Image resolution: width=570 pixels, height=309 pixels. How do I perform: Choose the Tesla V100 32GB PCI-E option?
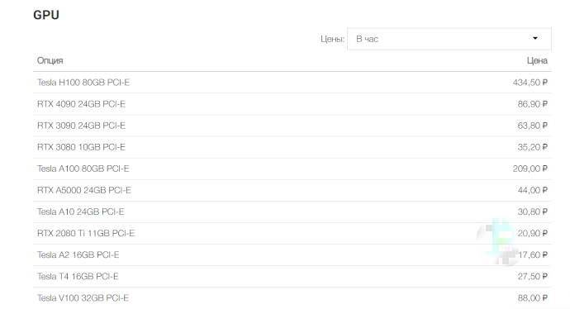[292, 298]
